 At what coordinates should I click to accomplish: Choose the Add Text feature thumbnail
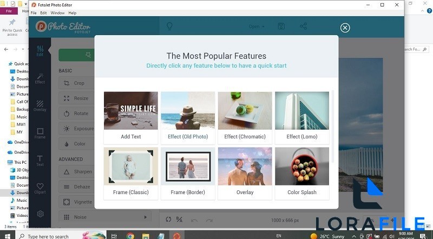pyautogui.click(x=131, y=118)
